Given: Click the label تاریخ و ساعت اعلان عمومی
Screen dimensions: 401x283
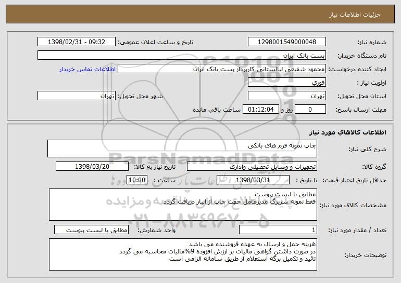Looking at the screenshot, I should [156, 43].
